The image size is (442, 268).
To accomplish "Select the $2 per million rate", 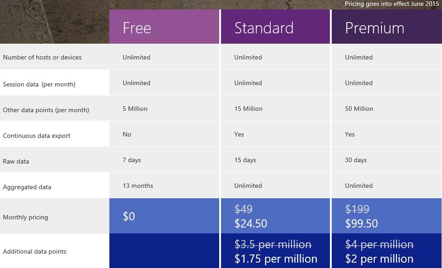I will tap(379, 259).
